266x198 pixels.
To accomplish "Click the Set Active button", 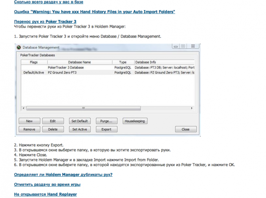I will pyautogui.click(x=80, y=129).
